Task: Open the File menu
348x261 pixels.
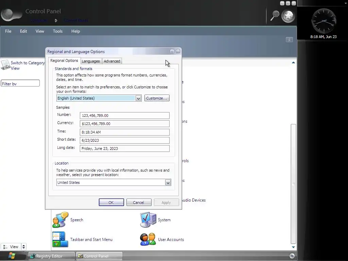Action: pos(8,31)
